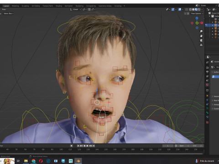Expand the Collection in the outliner

point(209,16)
